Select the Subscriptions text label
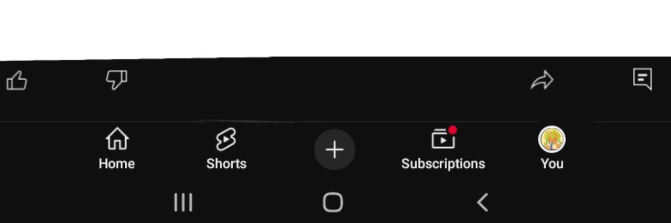 (x=443, y=164)
